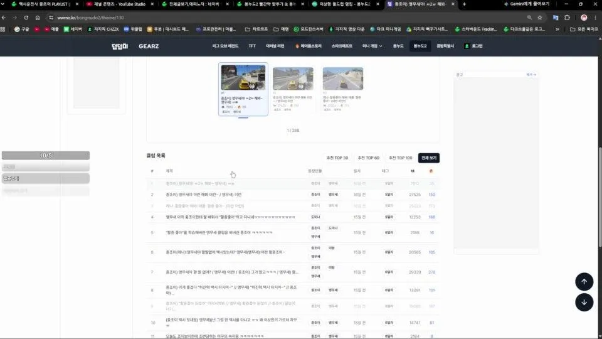Bookmark this page with the star icon

[x=540, y=18]
